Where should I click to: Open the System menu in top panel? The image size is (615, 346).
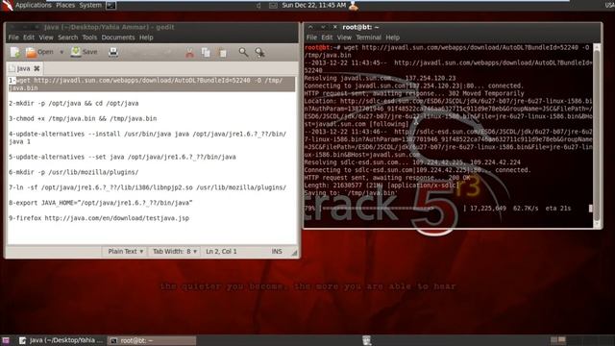90,5
